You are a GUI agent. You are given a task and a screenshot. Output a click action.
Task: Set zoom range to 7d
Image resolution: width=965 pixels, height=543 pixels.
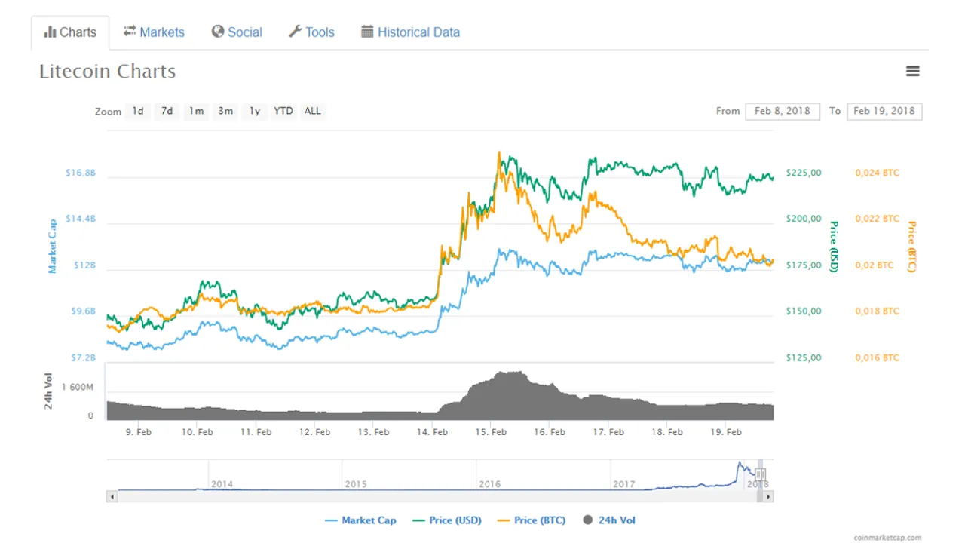[167, 111]
